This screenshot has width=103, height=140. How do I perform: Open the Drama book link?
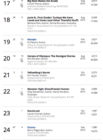point(31,127)
